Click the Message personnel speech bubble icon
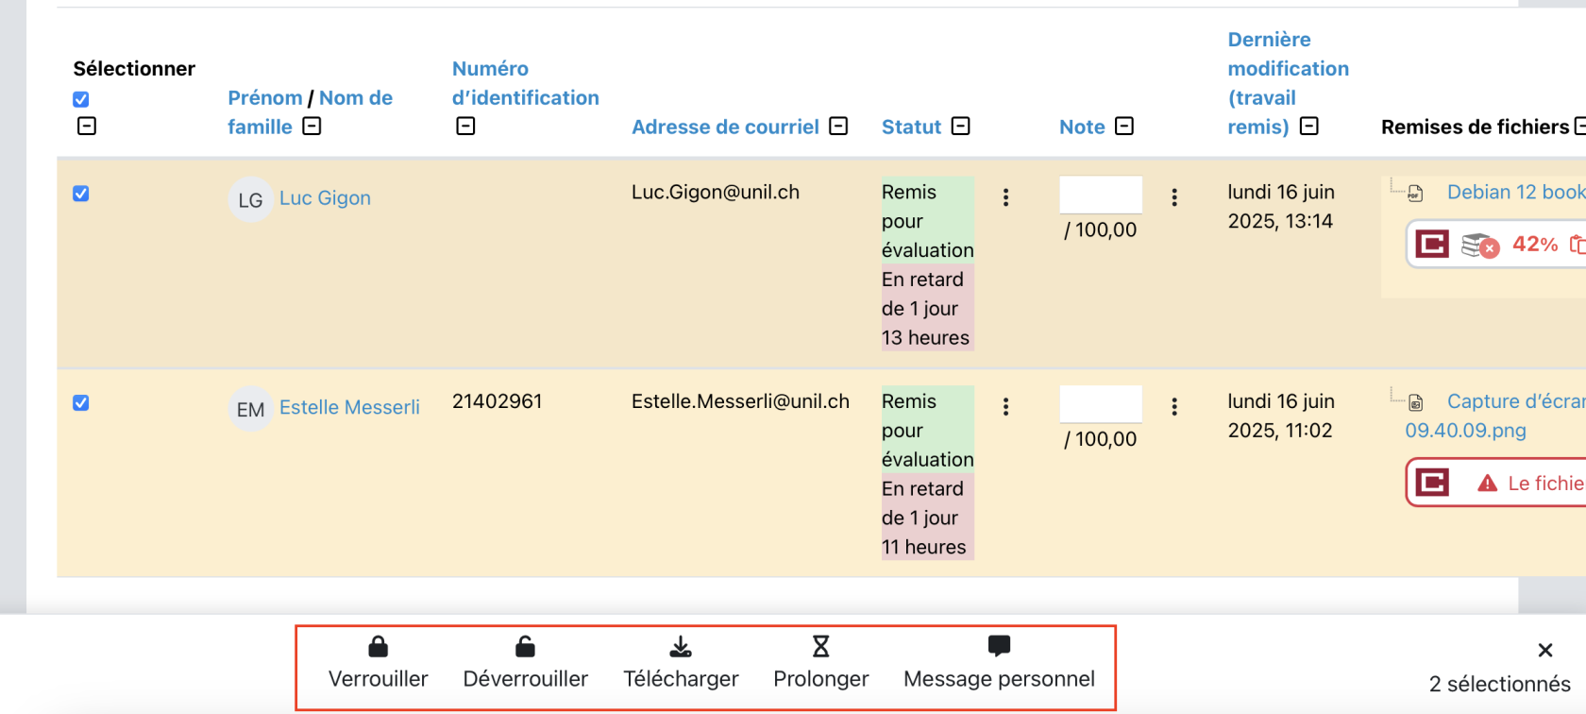This screenshot has height=714, width=1586. 999,646
